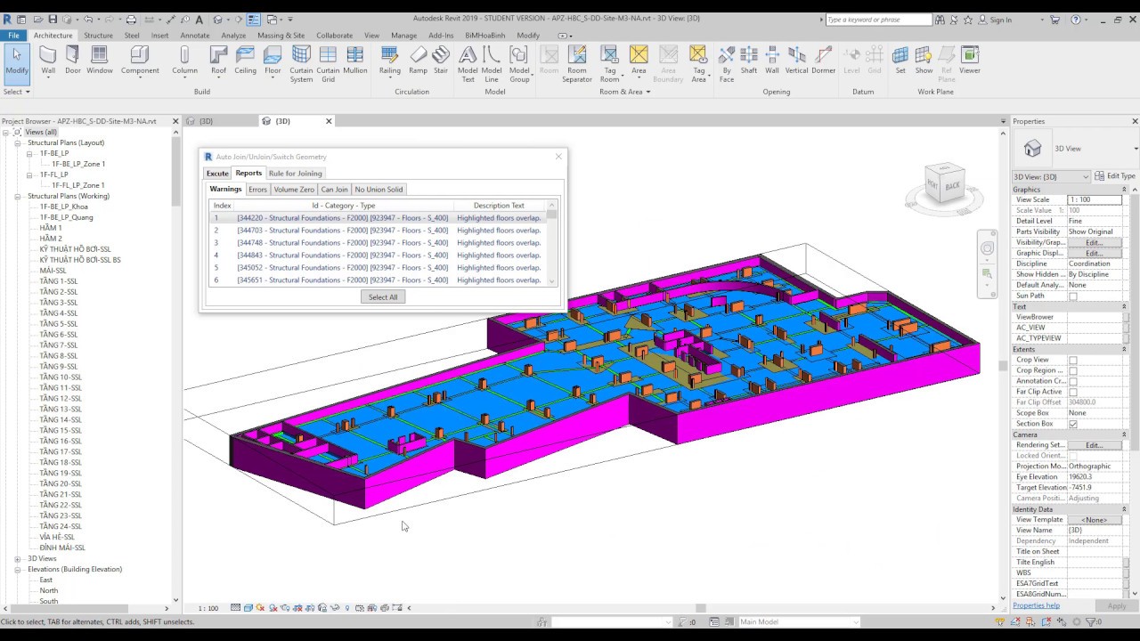Choose the Component tool
This screenshot has height=641, width=1140.
pos(140,61)
